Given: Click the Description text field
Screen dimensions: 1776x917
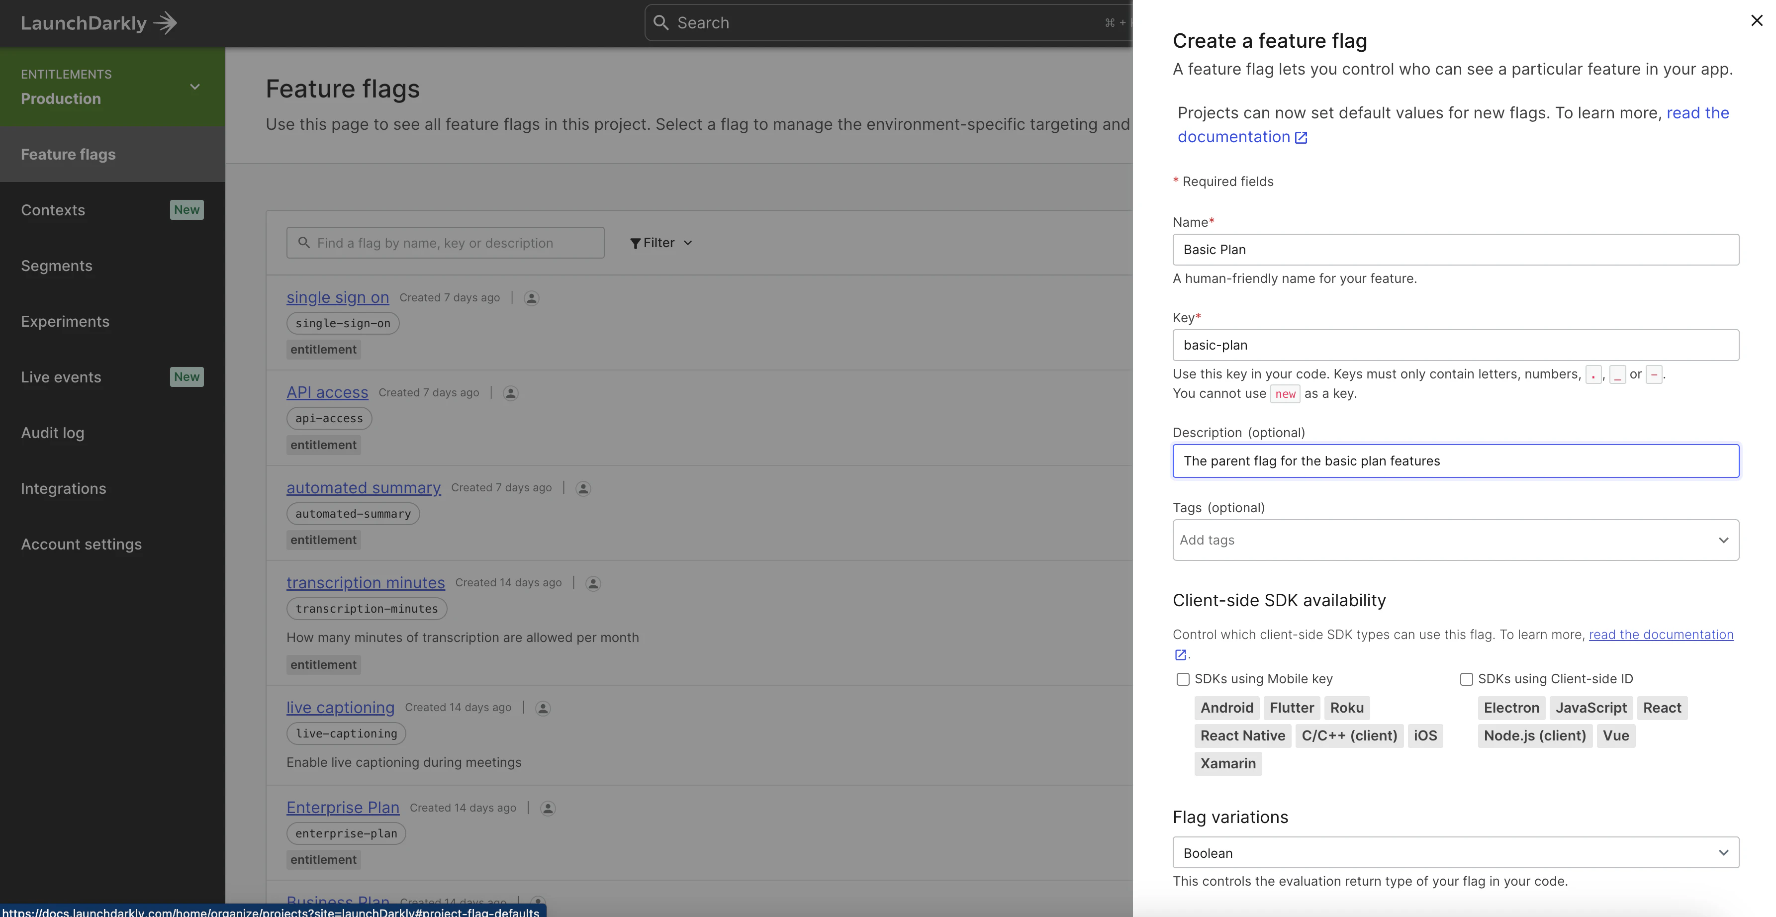Looking at the screenshot, I should tap(1455, 460).
